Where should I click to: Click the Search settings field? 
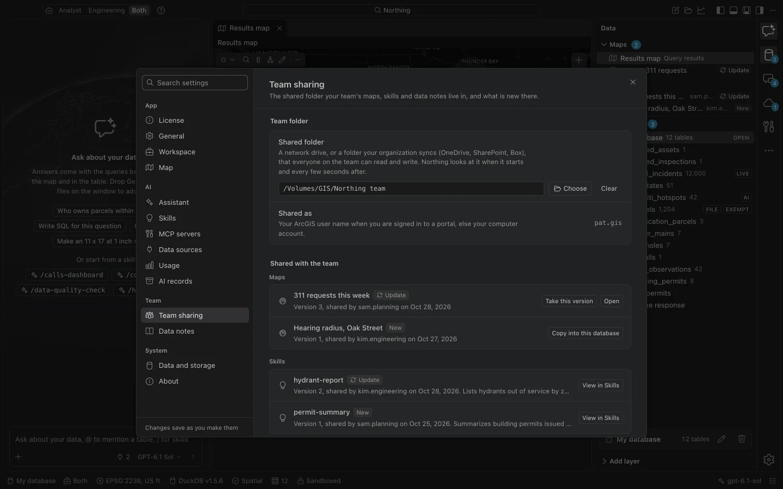tap(195, 83)
